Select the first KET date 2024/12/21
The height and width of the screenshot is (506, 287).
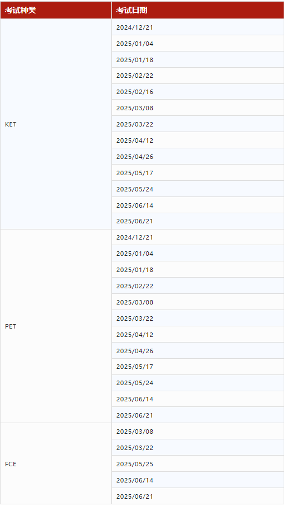click(197, 27)
